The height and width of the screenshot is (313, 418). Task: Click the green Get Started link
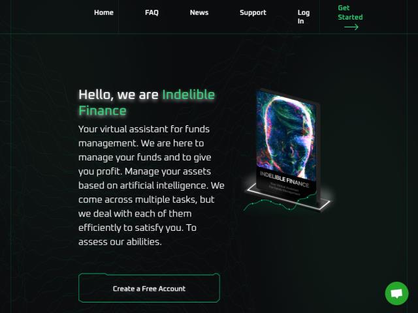tap(350, 12)
